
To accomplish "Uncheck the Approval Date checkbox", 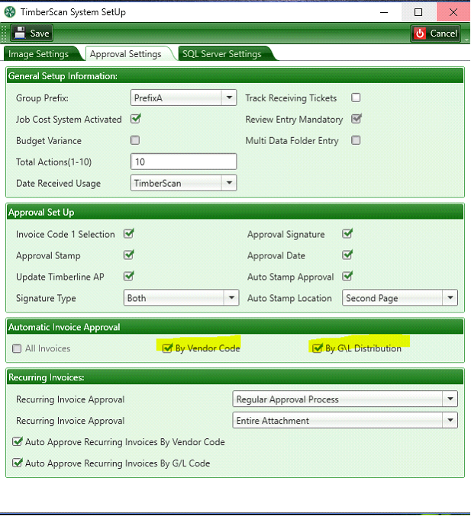I will (x=347, y=255).
